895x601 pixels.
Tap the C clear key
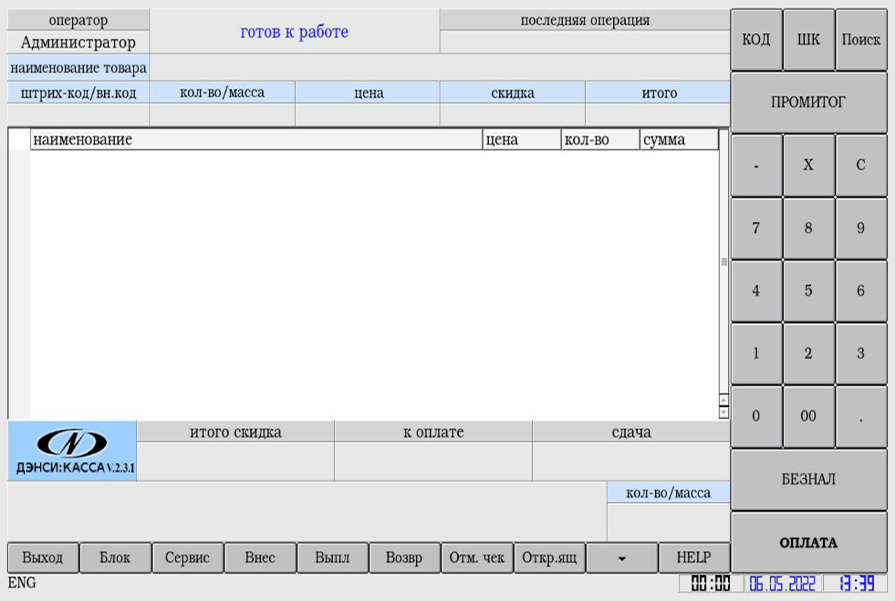click(861, 165)
